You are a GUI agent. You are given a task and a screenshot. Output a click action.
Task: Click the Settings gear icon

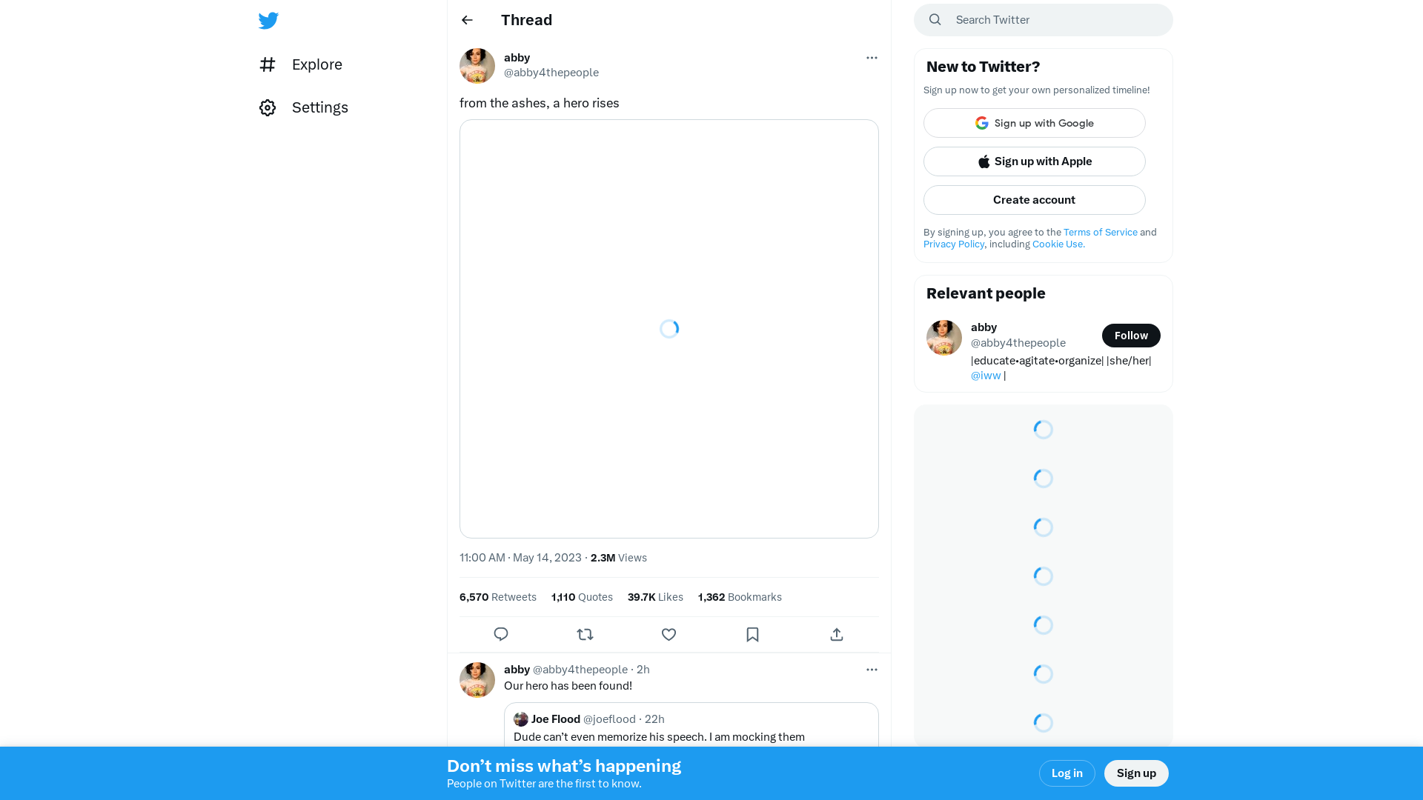coord(266,107)
